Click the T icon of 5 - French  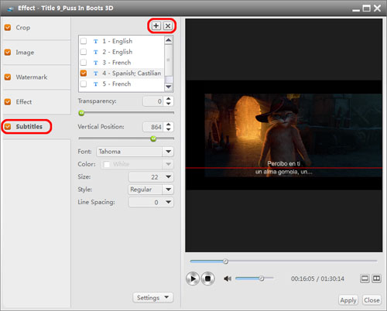[x=96, y=84]
